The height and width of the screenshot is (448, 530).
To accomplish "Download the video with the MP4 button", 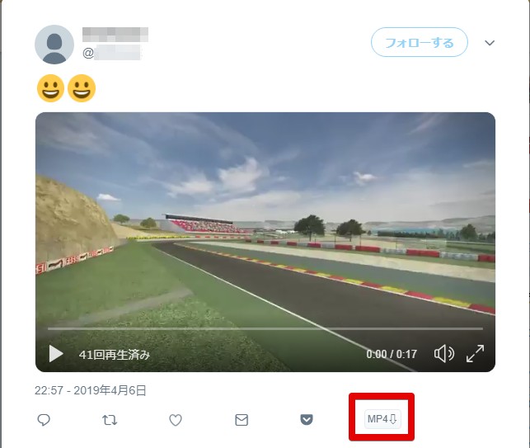I will [x=382, y=419].
